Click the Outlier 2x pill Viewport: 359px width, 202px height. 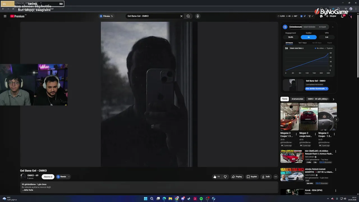point(309,37)
